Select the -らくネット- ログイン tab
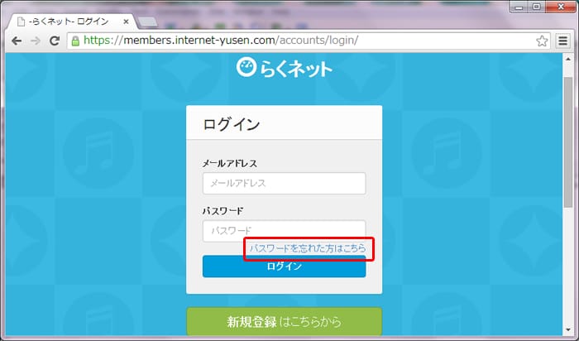 pyautogui.click(x=72, y=22)
